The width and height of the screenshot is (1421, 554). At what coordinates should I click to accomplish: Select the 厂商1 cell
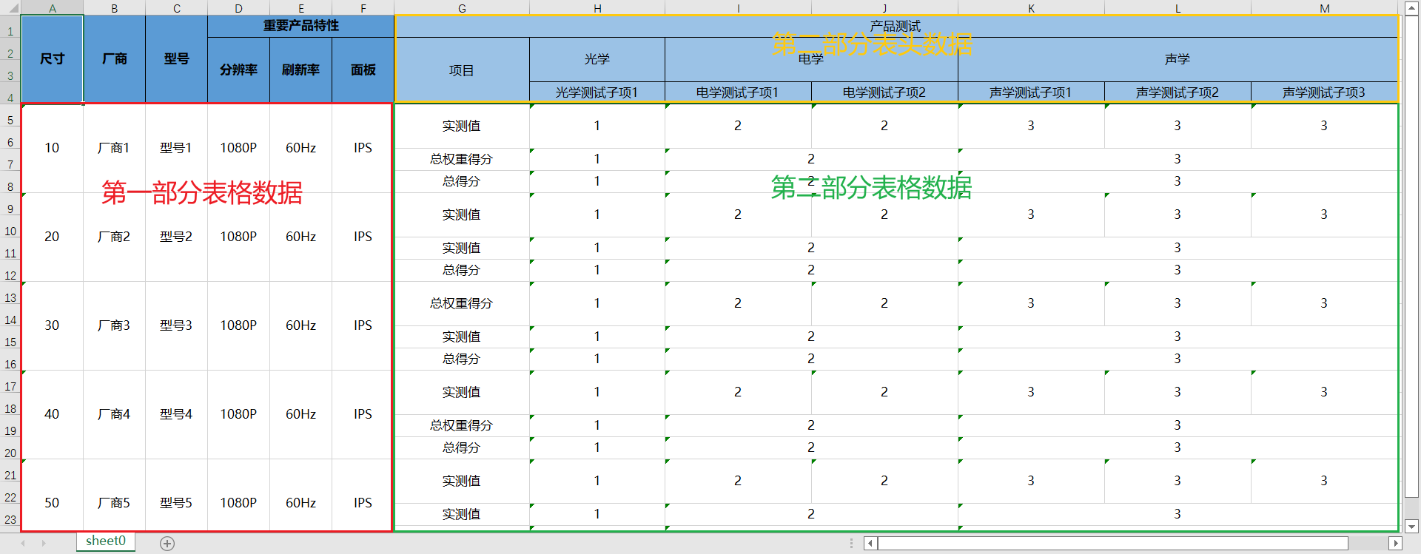pyautogui.click(x=114, y=148)
